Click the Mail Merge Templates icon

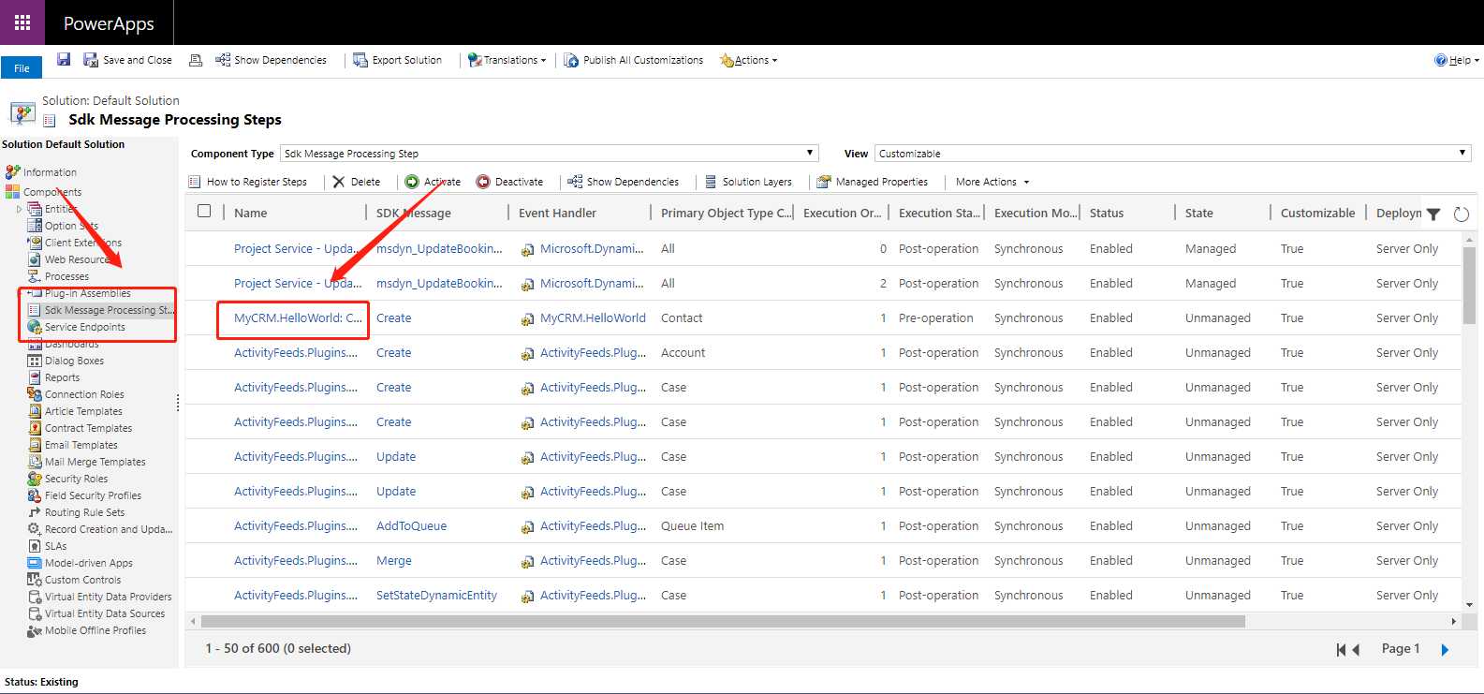coord(35,462)
